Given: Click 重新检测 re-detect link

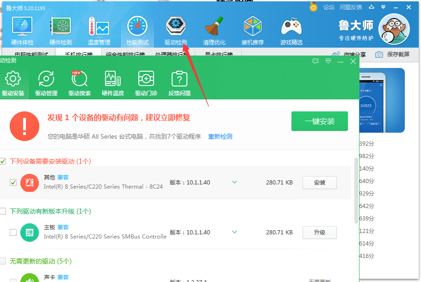Looking at the screenshot, I should (x=220, y=136).
